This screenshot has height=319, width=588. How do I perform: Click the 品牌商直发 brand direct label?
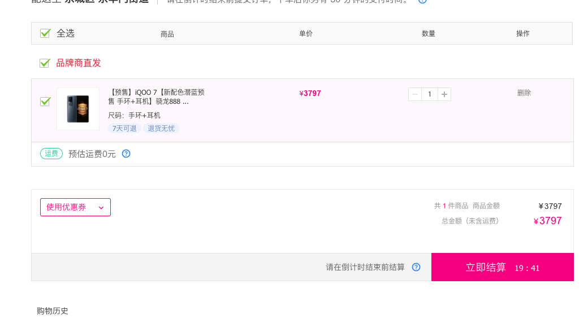point(79,63)
